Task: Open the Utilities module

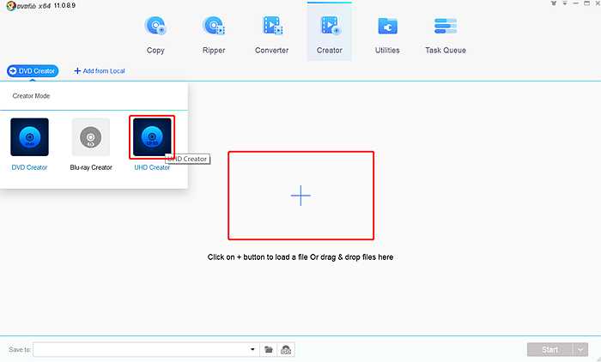Action: (x=387, y=35)
